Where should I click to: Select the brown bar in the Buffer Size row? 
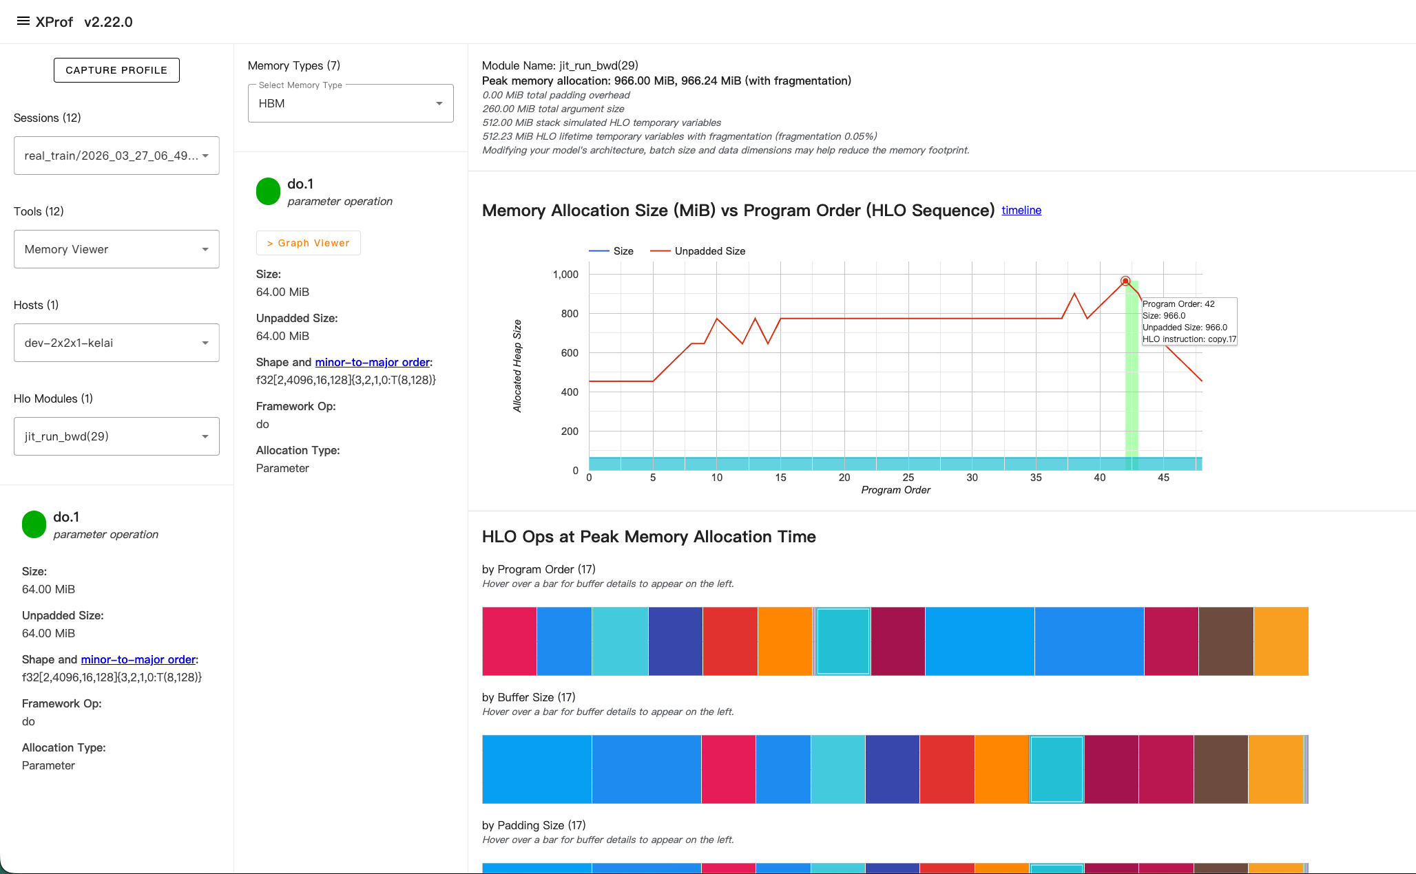tap(1221, 769)
